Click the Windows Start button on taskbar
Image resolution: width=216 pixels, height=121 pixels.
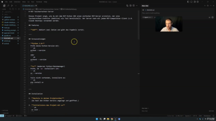(97, 119)
